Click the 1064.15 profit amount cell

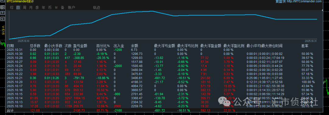pos(79,98)
